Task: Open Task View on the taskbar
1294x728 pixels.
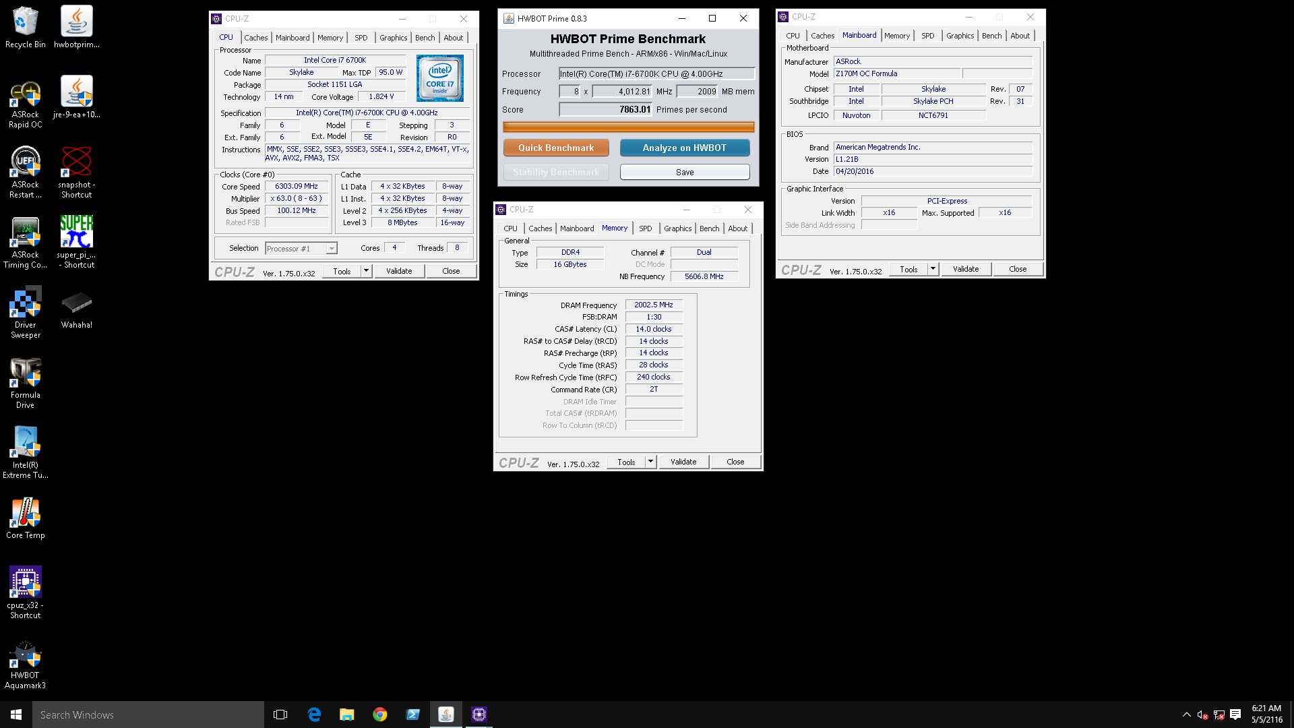Action: point(280,715)
